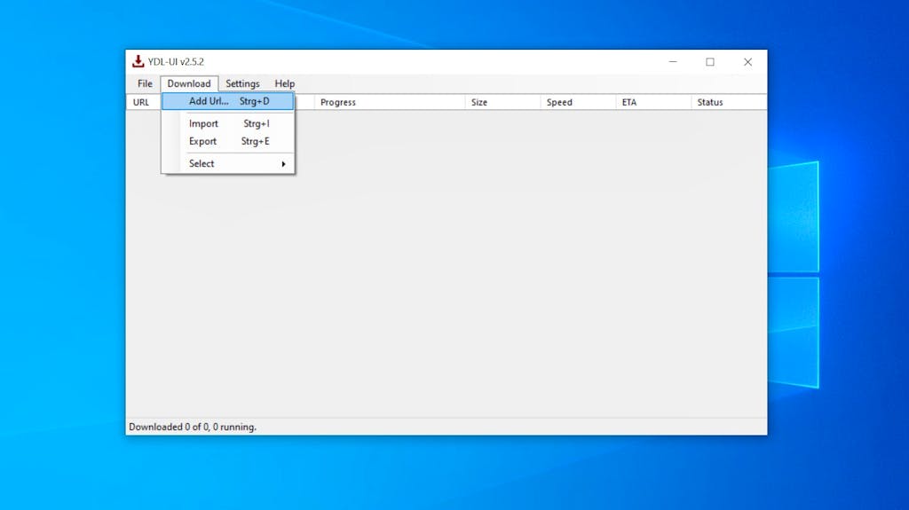Open the Help menu
The height and width of the screenshot is (510, 909).
[x=285, y=83]
